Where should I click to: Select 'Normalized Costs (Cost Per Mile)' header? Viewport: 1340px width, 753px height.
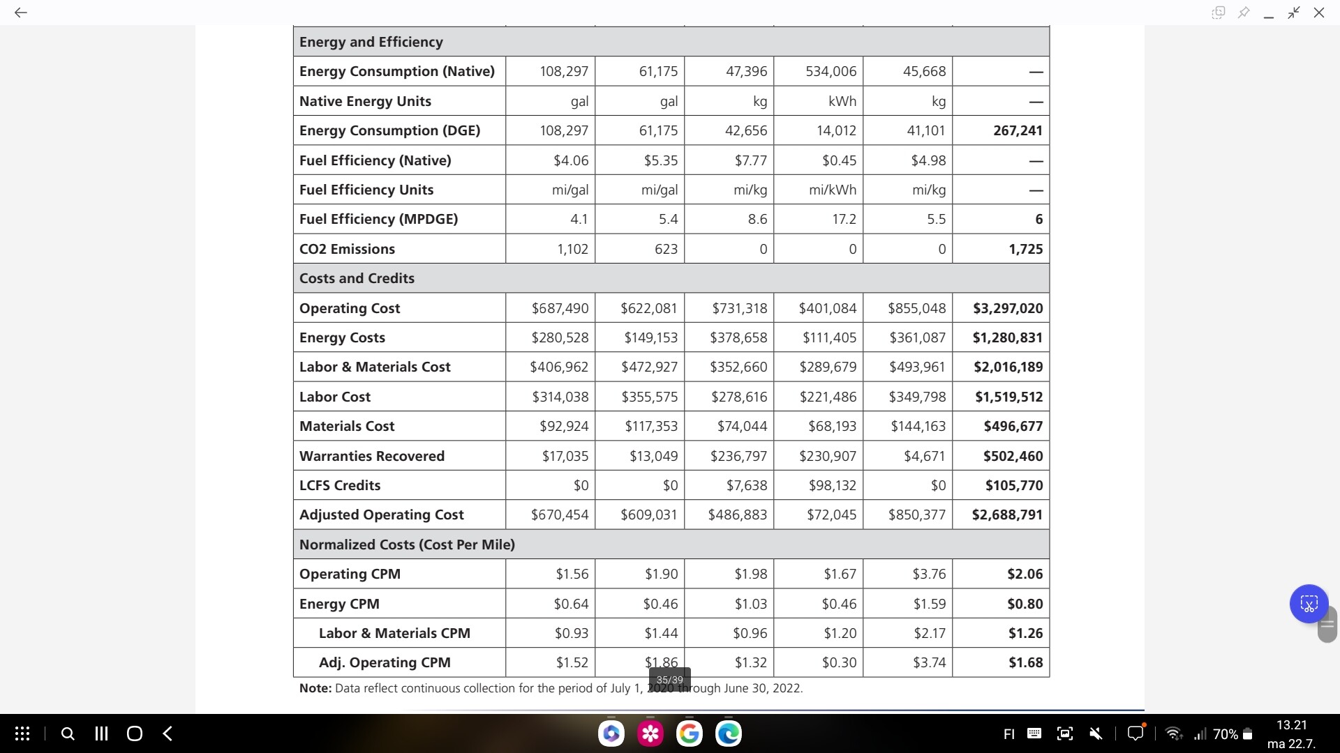[407, 545]
